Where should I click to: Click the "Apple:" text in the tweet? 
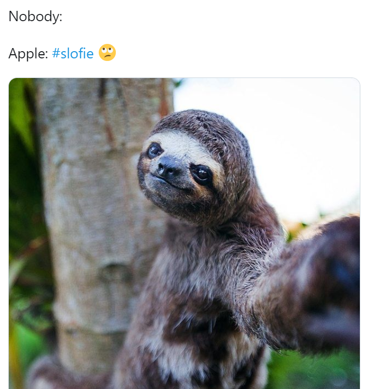pyautogui.click(x=28, y=53)
